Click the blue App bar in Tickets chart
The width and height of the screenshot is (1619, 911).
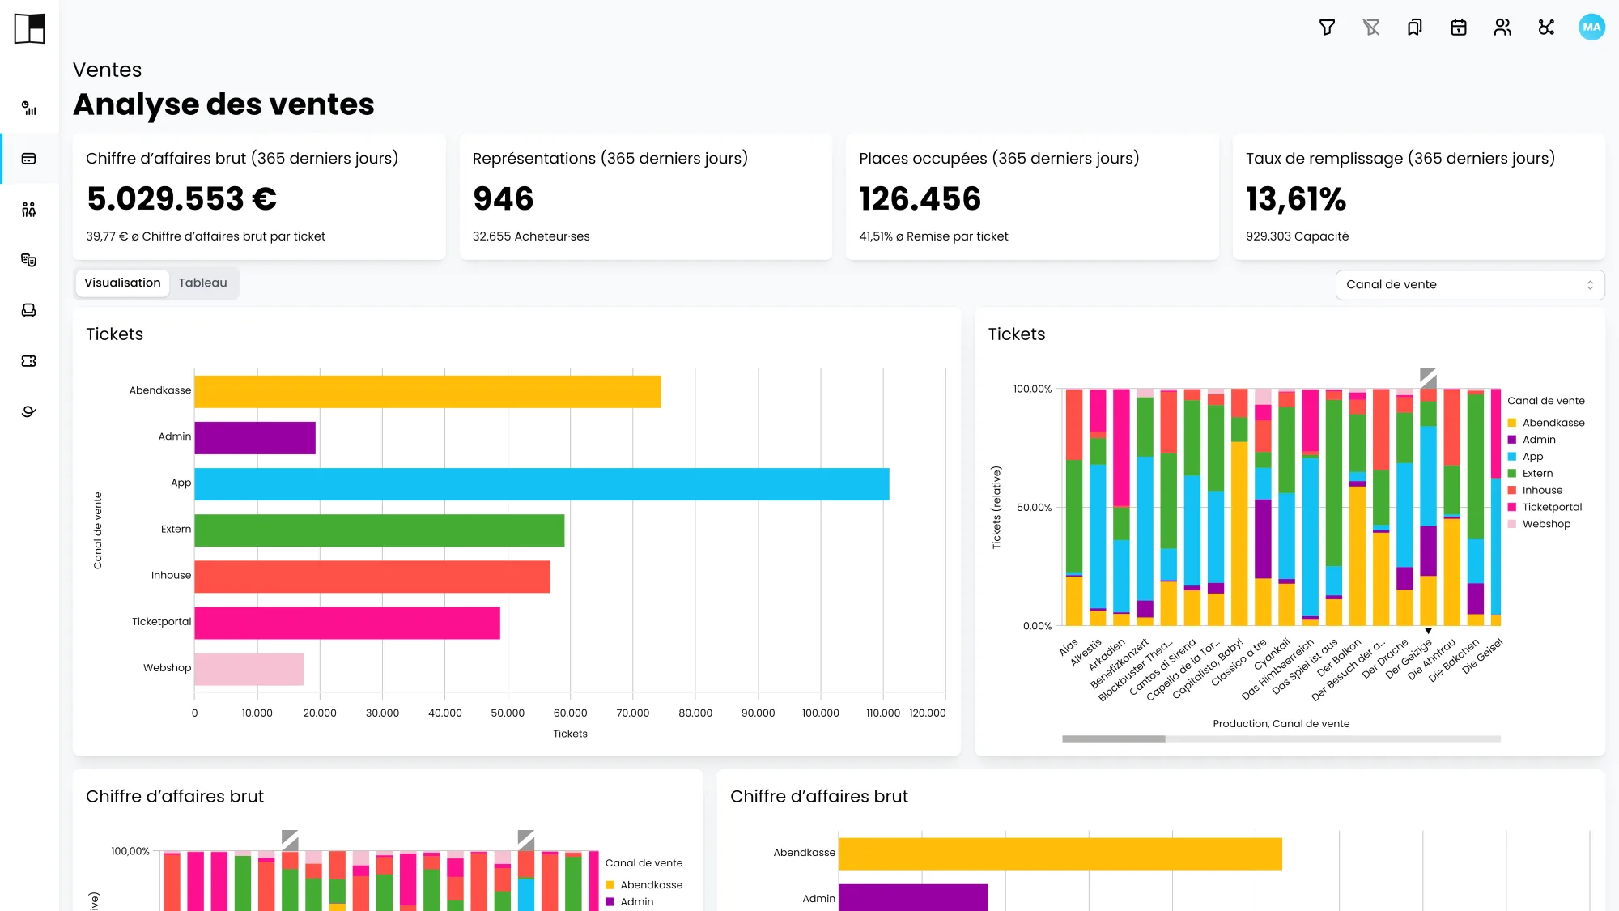point(542,484)
